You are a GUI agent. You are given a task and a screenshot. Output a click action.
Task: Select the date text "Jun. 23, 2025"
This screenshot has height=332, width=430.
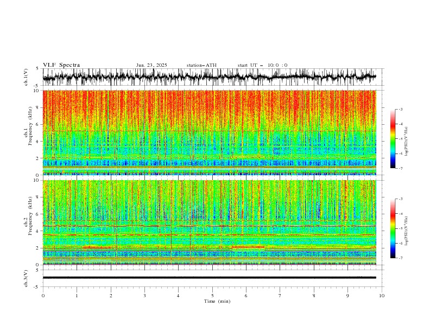point(151,65)
